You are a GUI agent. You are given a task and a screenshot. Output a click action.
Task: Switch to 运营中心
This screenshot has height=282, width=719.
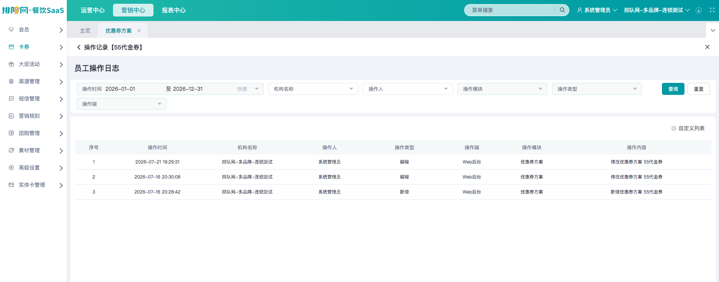[x=93, y=10]
